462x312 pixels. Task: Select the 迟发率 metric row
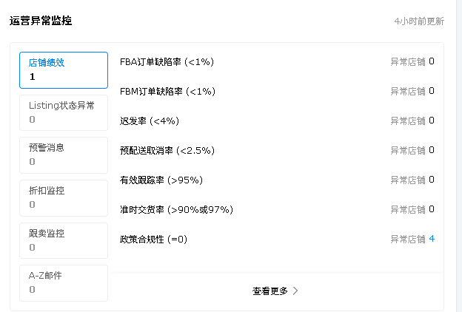pos(149,121)
